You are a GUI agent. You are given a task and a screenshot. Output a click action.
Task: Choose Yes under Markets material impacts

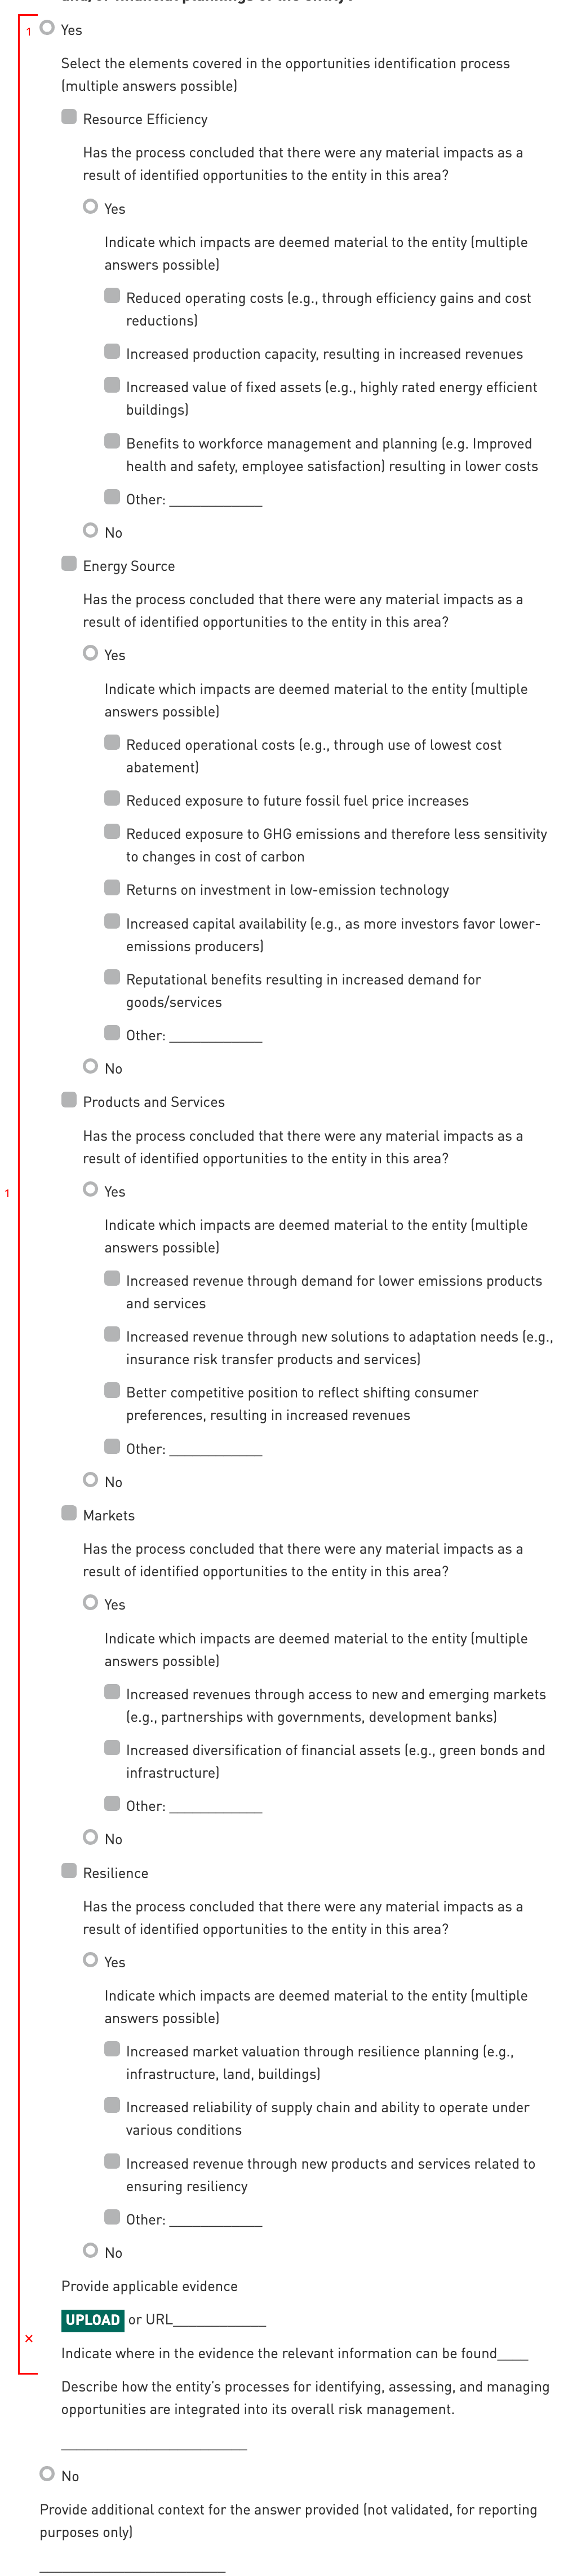[91, 1603]
